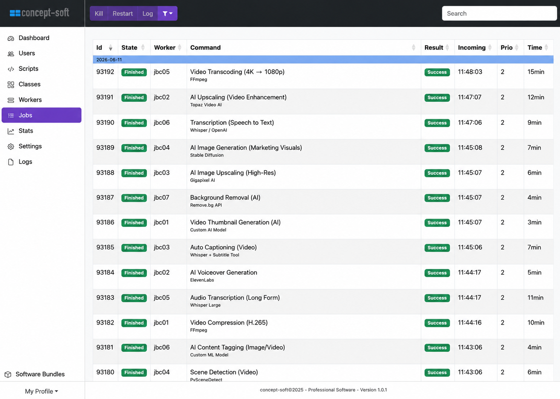Sort the table by Prio column
This screenshot has height=399, width=560.
[x=510, y=47]
